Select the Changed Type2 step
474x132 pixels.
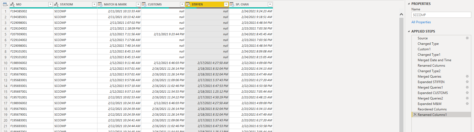click(x=441, y=71)
